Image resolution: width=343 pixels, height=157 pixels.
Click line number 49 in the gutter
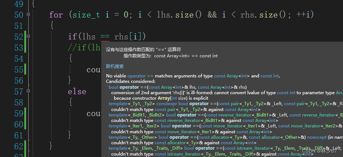(x=19, y=4)
